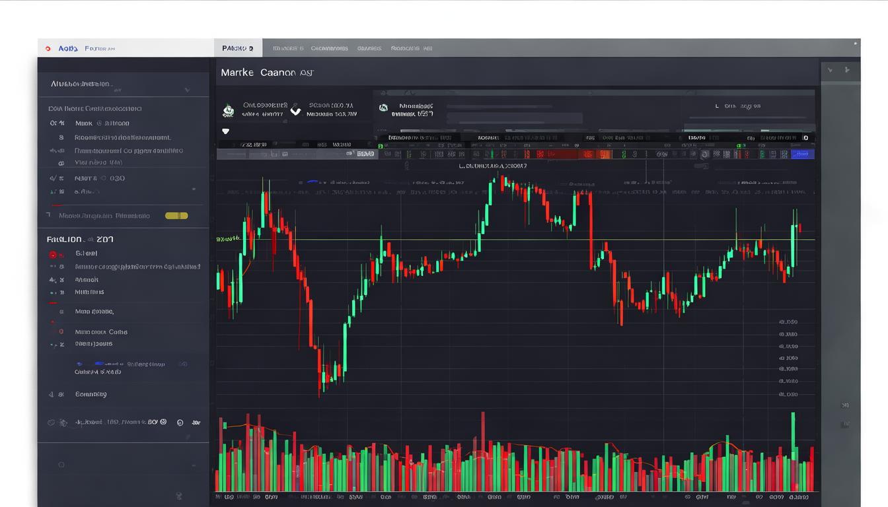
Task: Open the second tab right of PAtcko
Action: click(329, 48)
